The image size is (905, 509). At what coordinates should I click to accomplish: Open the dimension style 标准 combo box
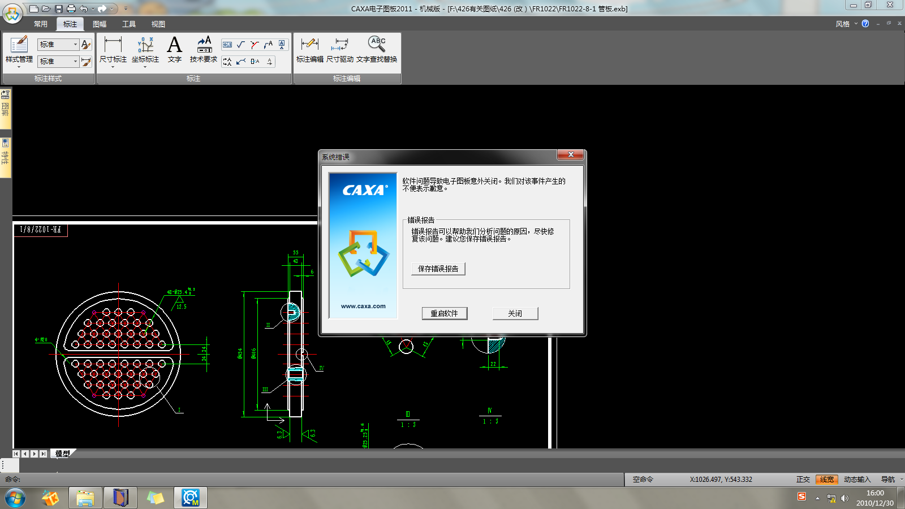coord(58,62)
